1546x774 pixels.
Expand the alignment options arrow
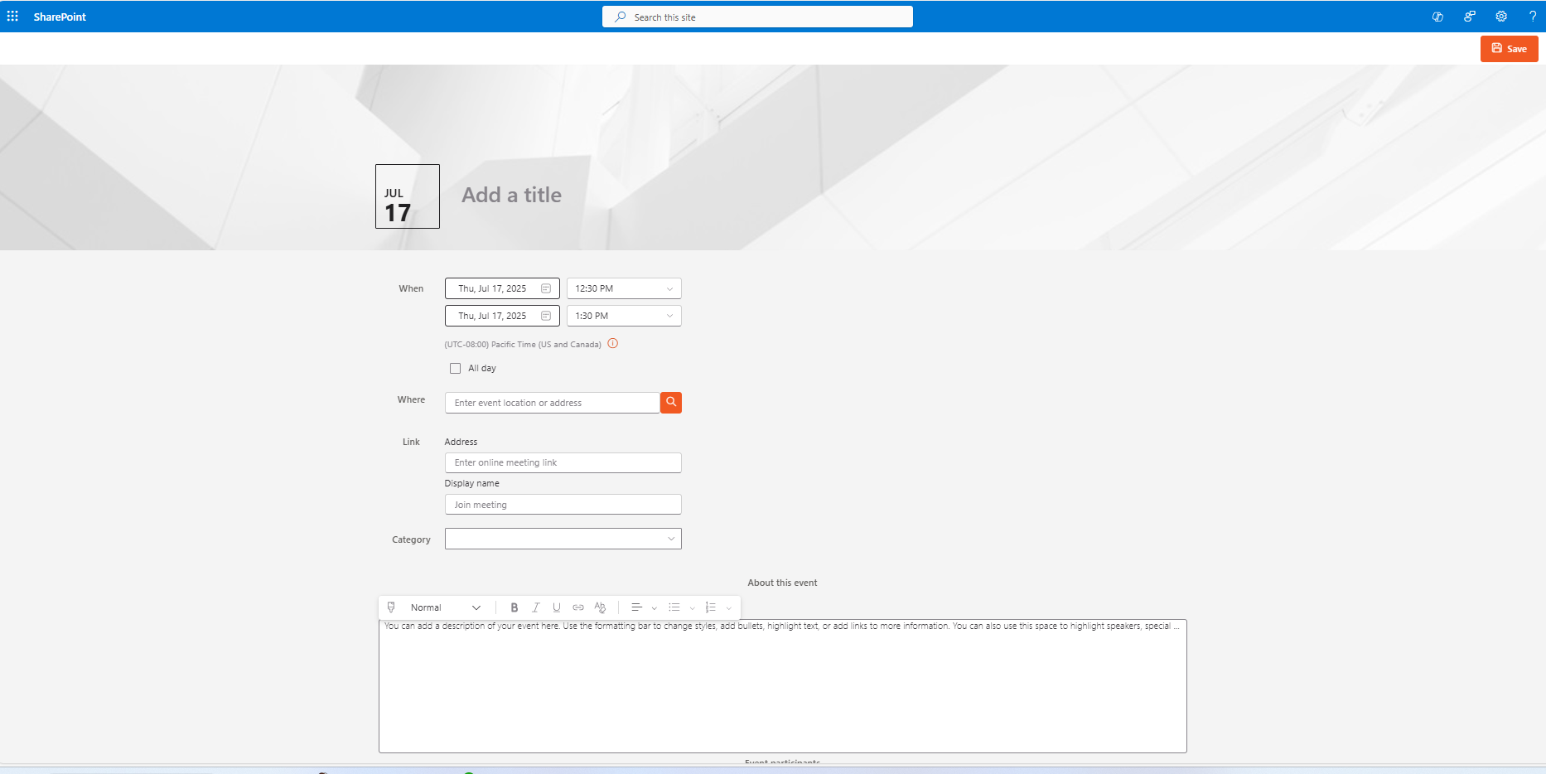(x=655, y=608)
